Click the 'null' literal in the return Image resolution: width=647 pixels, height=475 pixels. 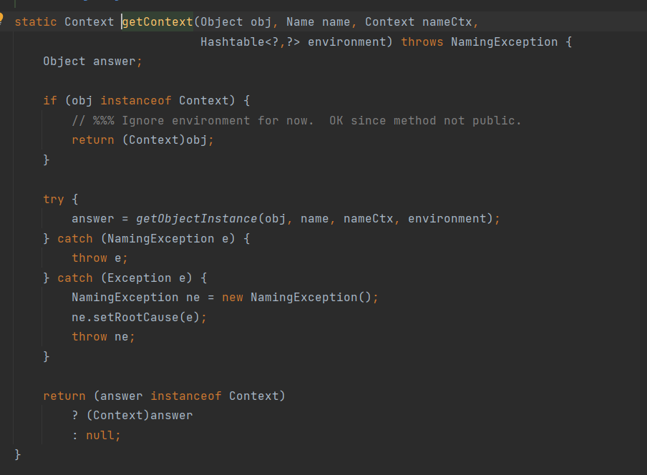coord(103,435)
